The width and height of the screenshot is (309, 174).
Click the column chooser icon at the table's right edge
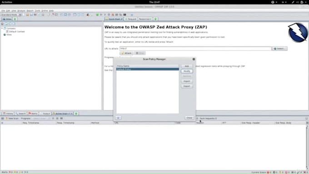[307, 123]
